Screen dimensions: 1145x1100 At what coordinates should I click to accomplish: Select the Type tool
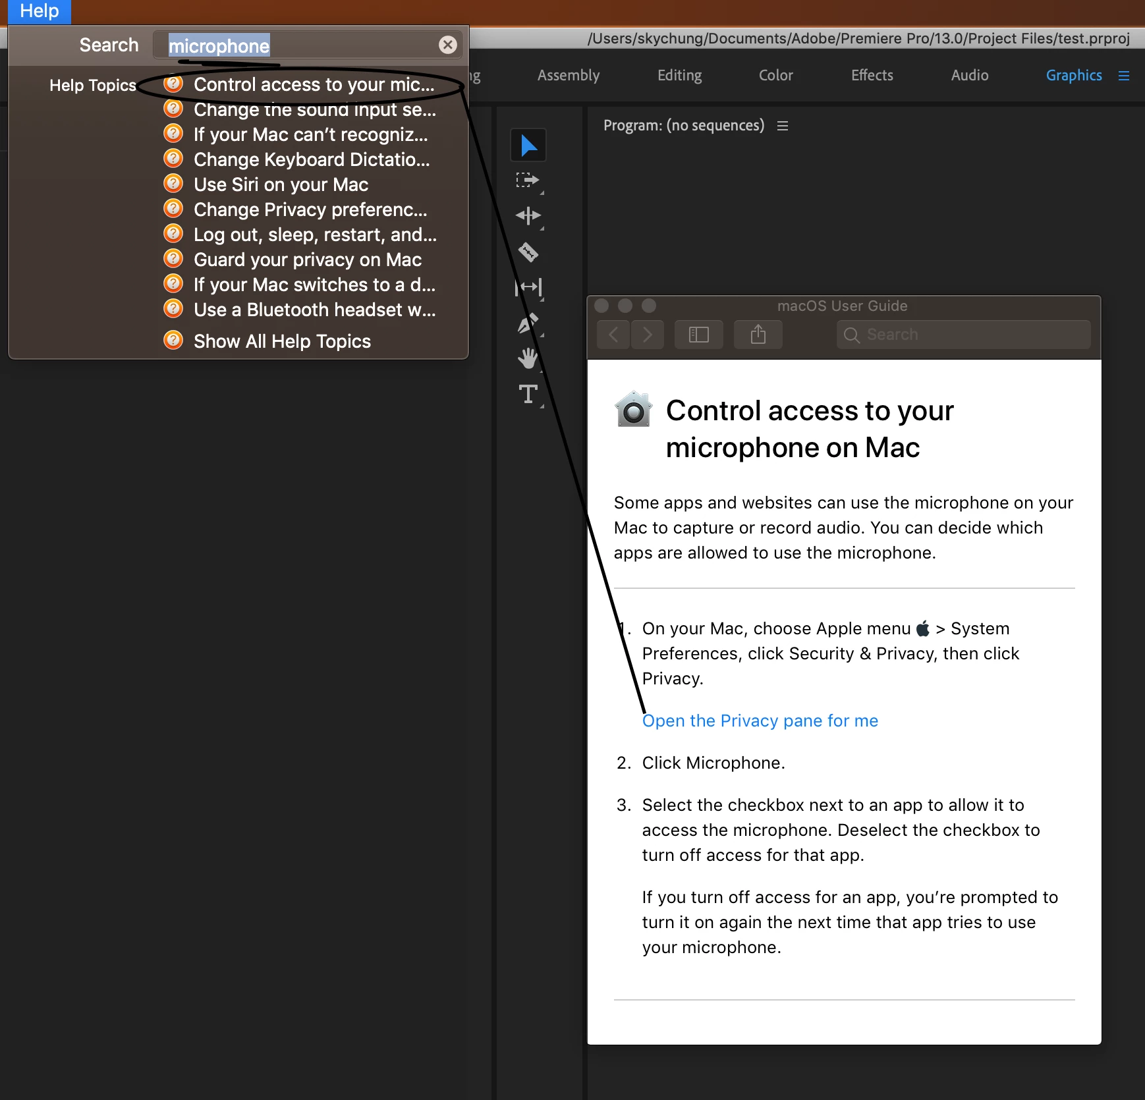click(x=528, y=394)
